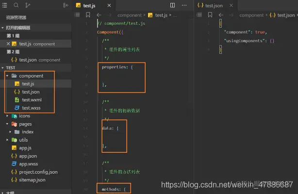Viewport: 298px width, 194px height.
Task: Go forward with the arrow in test.json toolbar
Action: click(x=231, y=15)
